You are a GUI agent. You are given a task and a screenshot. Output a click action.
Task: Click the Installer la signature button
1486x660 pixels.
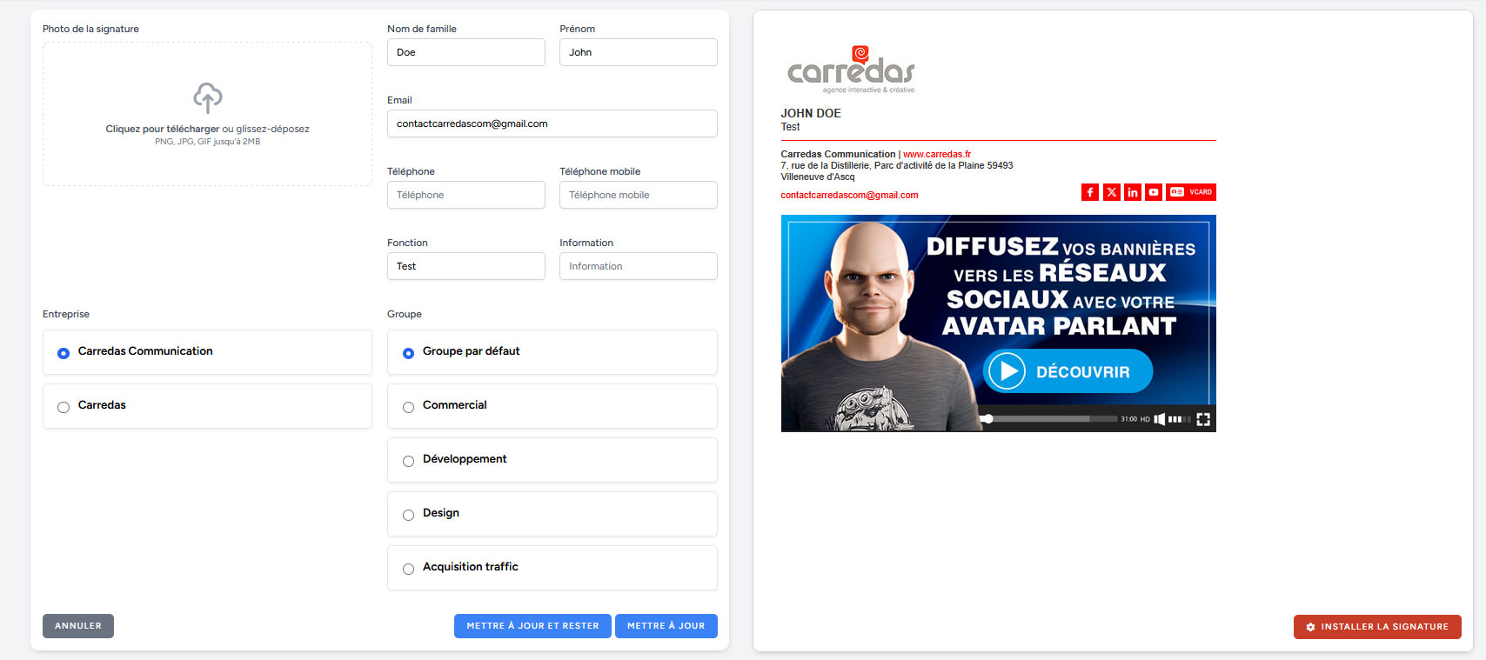1376,627
